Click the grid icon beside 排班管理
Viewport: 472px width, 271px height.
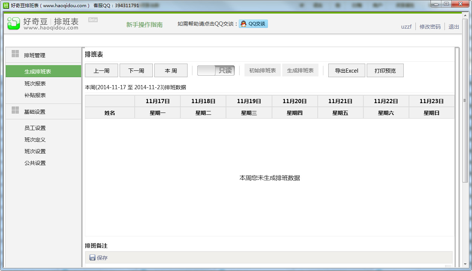pyautogui.click(x=14, y=54)
